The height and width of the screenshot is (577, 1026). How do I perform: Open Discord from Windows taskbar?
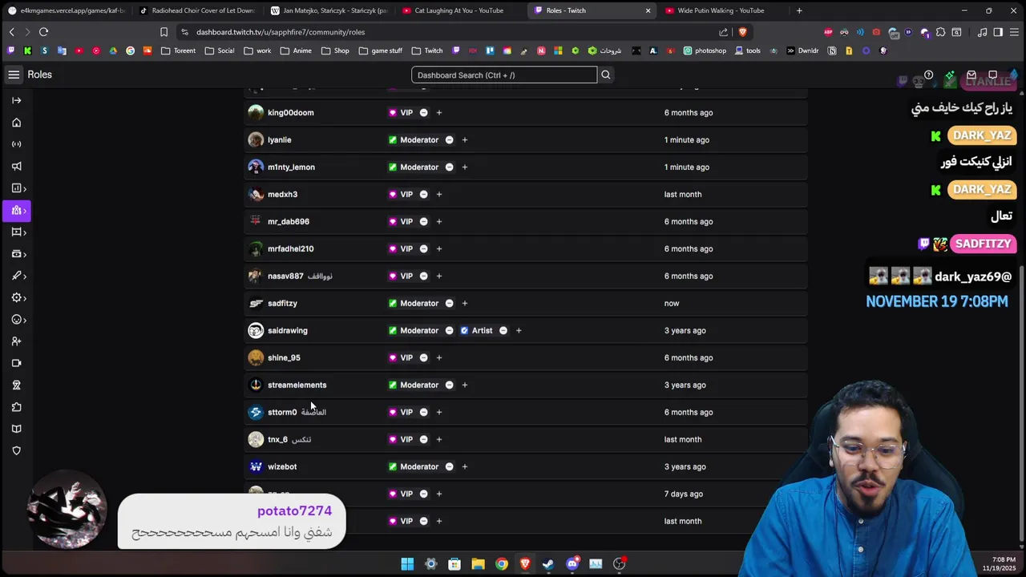tap(572, 563)
